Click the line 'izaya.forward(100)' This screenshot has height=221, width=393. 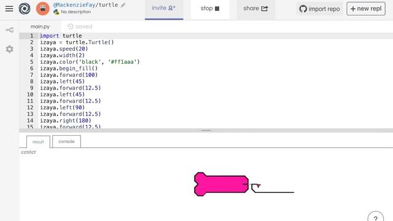69,75
